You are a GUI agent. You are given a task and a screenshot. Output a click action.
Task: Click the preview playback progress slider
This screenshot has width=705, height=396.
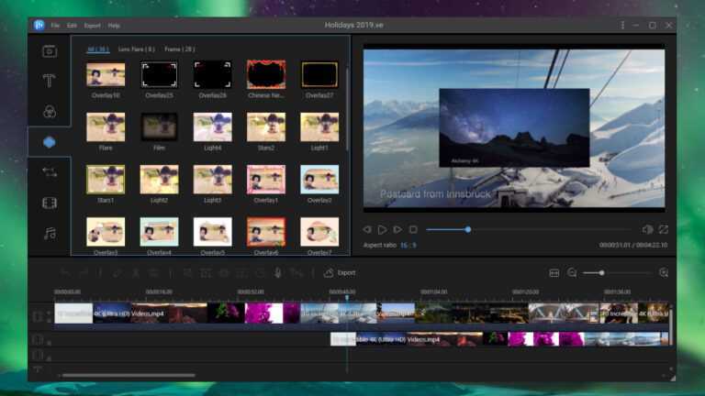click(x=529, y=229)
